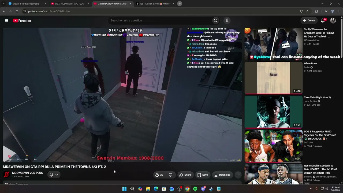The image size is (343, 193).
Task: Open YouTube notifications bell
Action: (323, 21)
